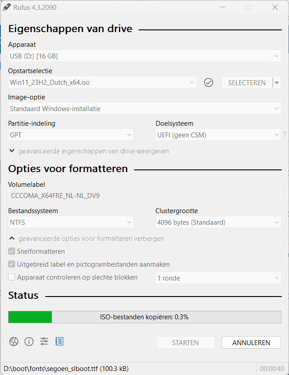Open the Bestandssysteem NTFS dropdown
Image resolution: width=289 pixels, height=375 pixels.
point(71,222)
